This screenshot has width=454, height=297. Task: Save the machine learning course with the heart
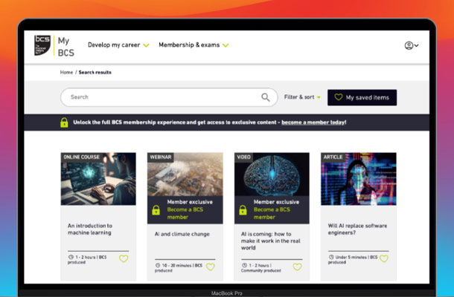[124, 259]
